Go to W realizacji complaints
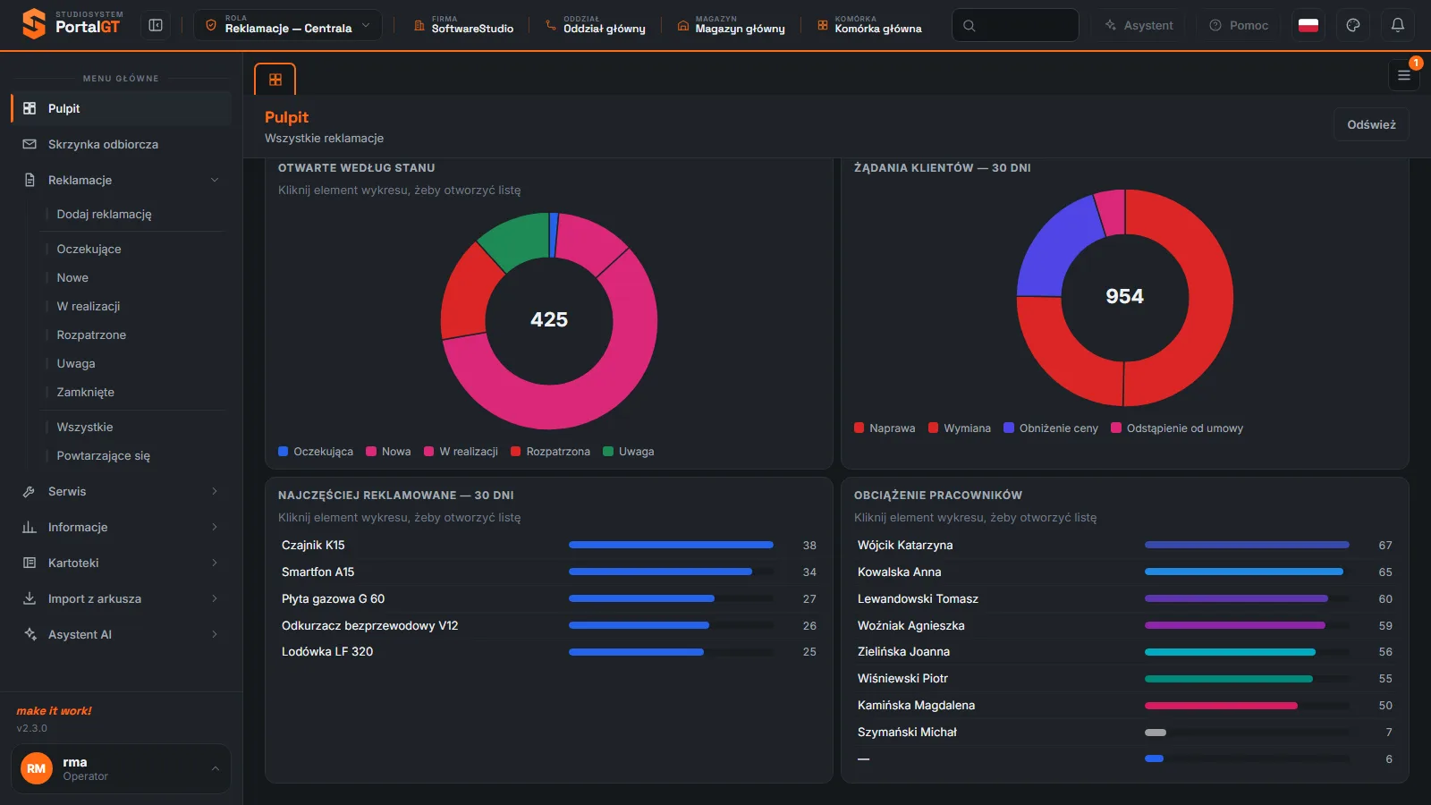This screenshot has height=805, width=1431. 89,306
